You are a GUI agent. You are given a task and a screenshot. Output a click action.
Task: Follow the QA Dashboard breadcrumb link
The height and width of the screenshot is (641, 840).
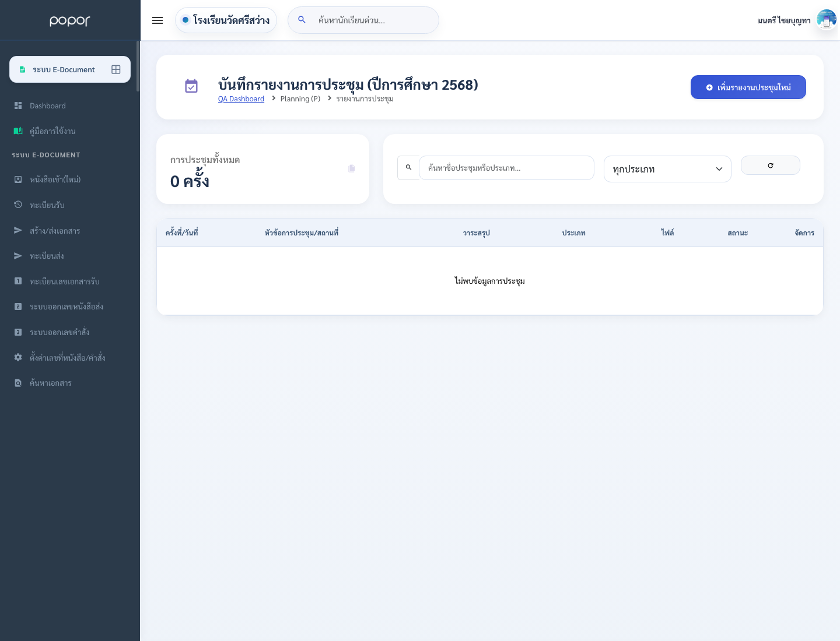(241, 99)
